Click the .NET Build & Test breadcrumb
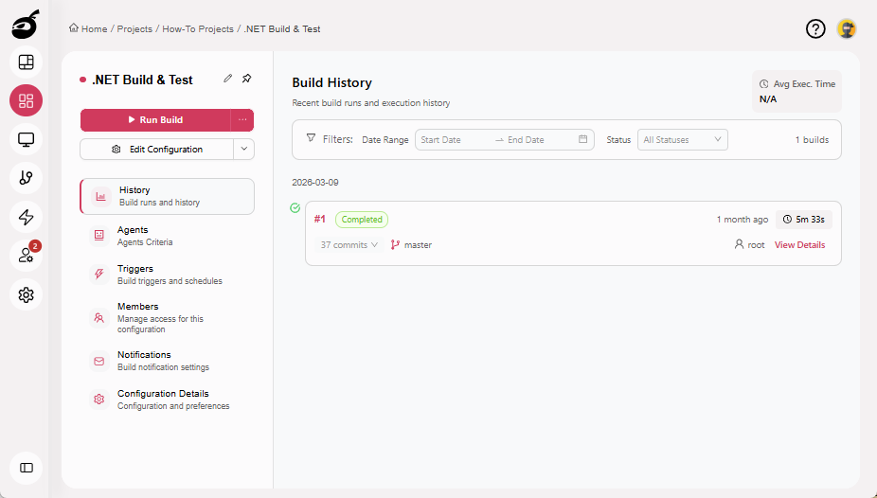This screenshot has height=498, width=877. [282, 29]
